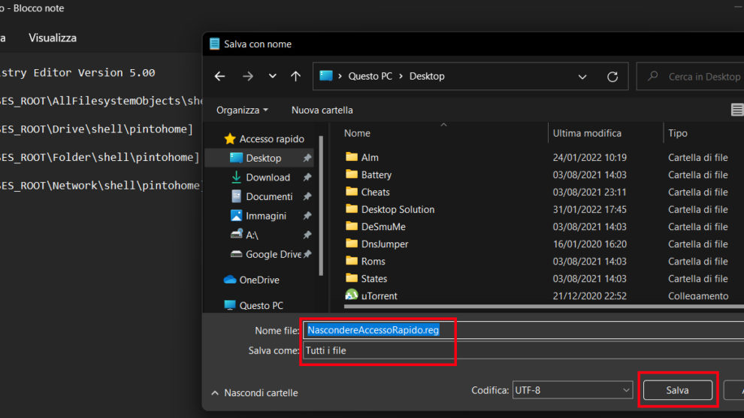The image size is (744, 418).
Task: Open the Visualizza menu in Blocco note
Action: click(x=53, y=38)
